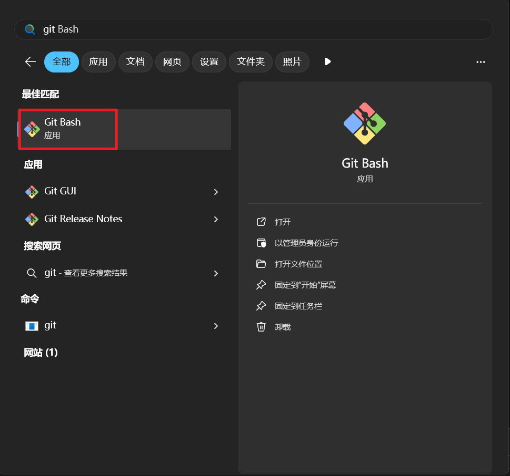Expand the git web search suggestions

tap(216, 273)
